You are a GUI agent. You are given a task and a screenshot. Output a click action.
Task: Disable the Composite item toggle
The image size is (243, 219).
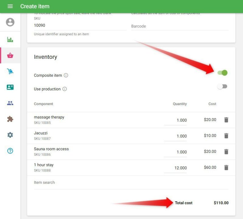222,73
